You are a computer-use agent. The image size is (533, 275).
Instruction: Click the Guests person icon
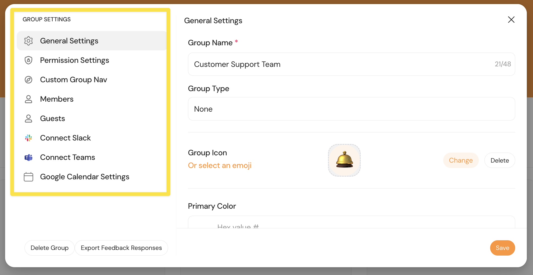coord(28,118)
